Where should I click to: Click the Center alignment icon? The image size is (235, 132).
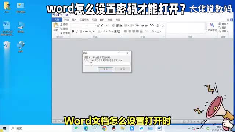point(130,31)
